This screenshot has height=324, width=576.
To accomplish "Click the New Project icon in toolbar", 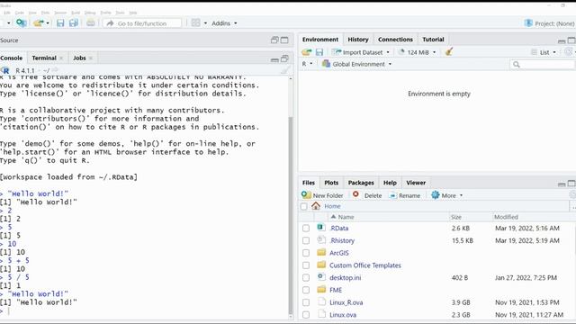I will [x=21, y=23].
